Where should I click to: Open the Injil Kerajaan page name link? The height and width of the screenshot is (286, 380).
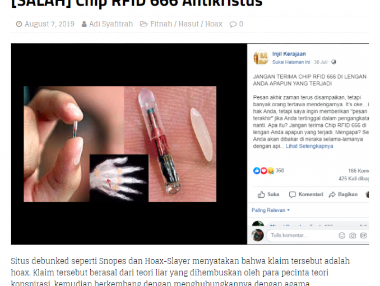coord(289,54)
